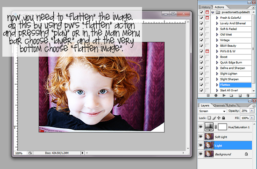Collapse the pwactionset1updated1 action set
This screenshot has width=257, height=169.
tap(213, 12)
